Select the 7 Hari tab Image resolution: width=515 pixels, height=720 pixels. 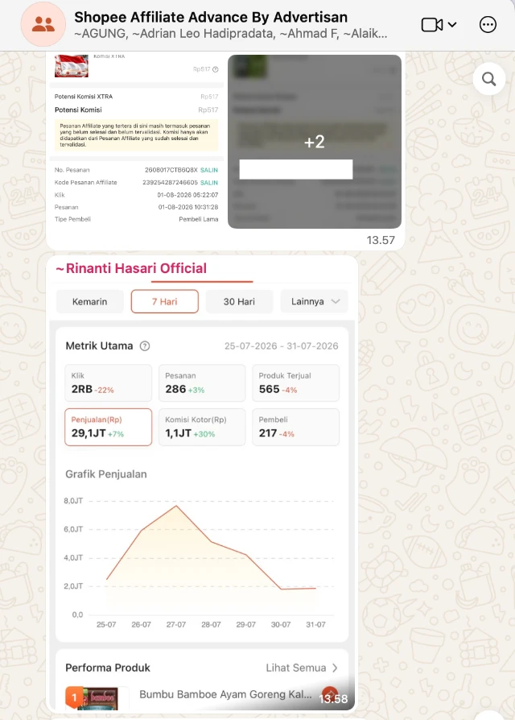pyautogui.click(x=165, y=302)
